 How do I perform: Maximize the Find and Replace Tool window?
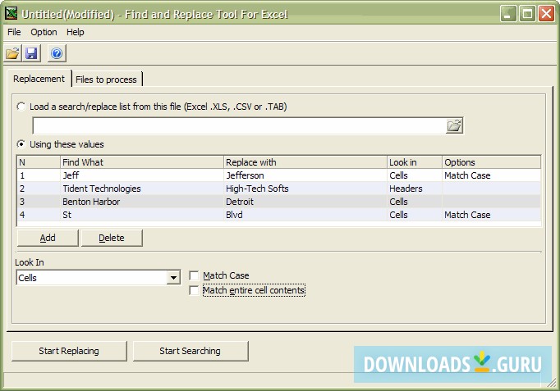[527, 14]
